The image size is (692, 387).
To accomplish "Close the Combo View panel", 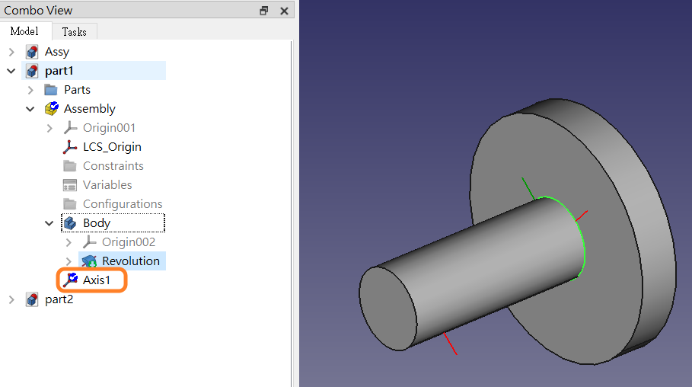I will (284, 11).
